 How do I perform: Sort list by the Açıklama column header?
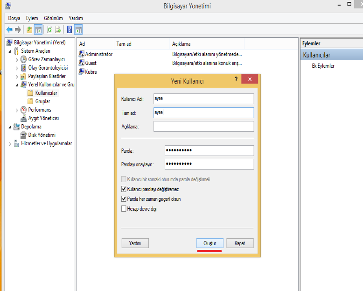tap(207, 44)
